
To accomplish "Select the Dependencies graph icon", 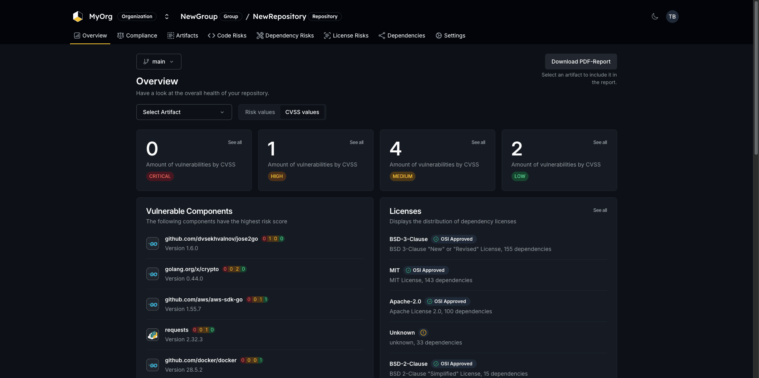I will (x=382, y=36).
